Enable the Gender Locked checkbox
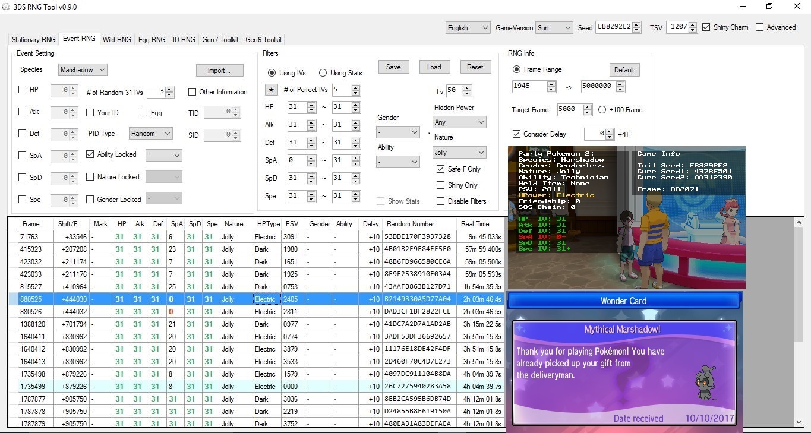The height and width of the screenshot is (433, 811). click(x=90, y=199)
